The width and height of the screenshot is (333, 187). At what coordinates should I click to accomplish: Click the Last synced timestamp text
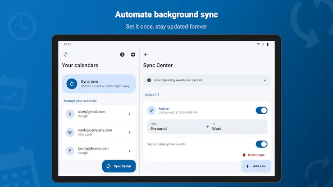[178, 112]
